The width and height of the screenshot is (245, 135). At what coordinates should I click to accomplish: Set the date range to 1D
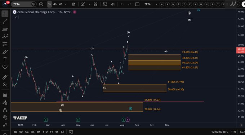coord(15,132)
